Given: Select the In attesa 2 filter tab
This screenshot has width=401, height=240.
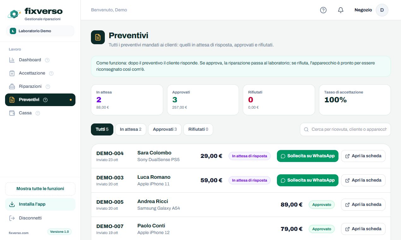Looking at the screenshot, I should pos(131,129).
